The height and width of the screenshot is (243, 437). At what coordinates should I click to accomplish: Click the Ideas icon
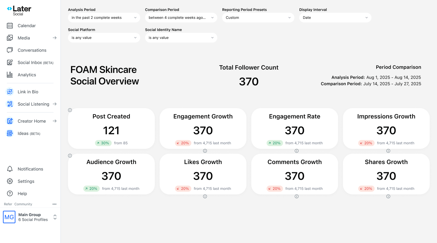[10, 133]
